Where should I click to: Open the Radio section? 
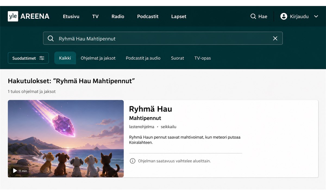118,16
